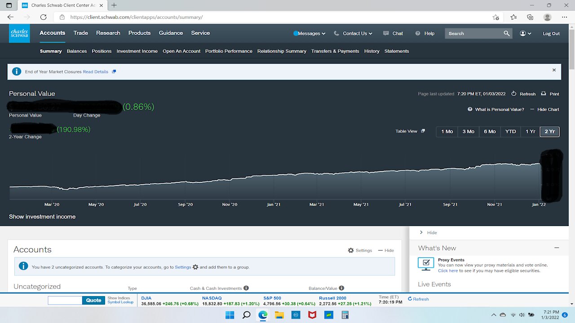
Task: Collapse the What's New panel
Action: point(557,248)
